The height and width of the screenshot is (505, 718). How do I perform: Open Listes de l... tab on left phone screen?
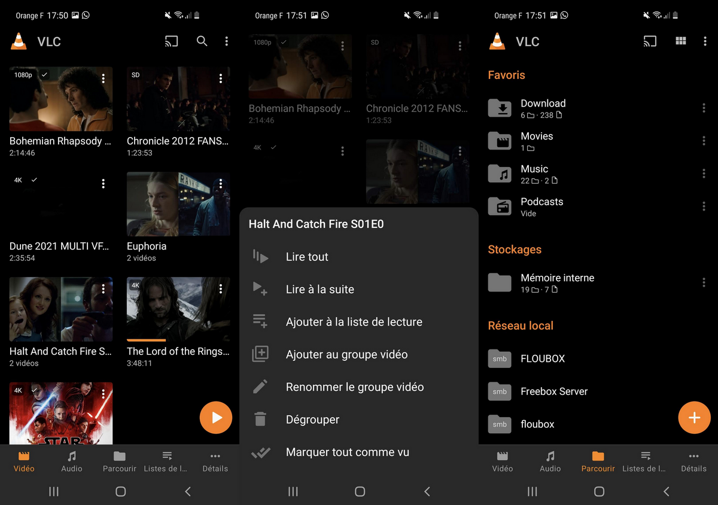166,461
